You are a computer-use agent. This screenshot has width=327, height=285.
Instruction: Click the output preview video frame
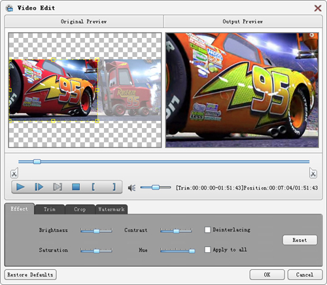242,90
